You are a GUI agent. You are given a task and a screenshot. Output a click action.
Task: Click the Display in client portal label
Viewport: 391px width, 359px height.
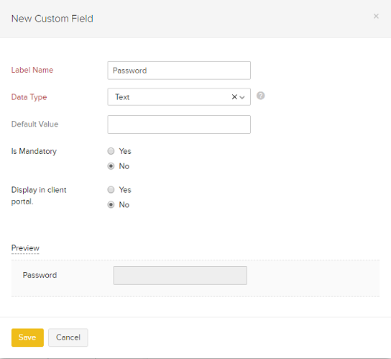coord(39,196)
